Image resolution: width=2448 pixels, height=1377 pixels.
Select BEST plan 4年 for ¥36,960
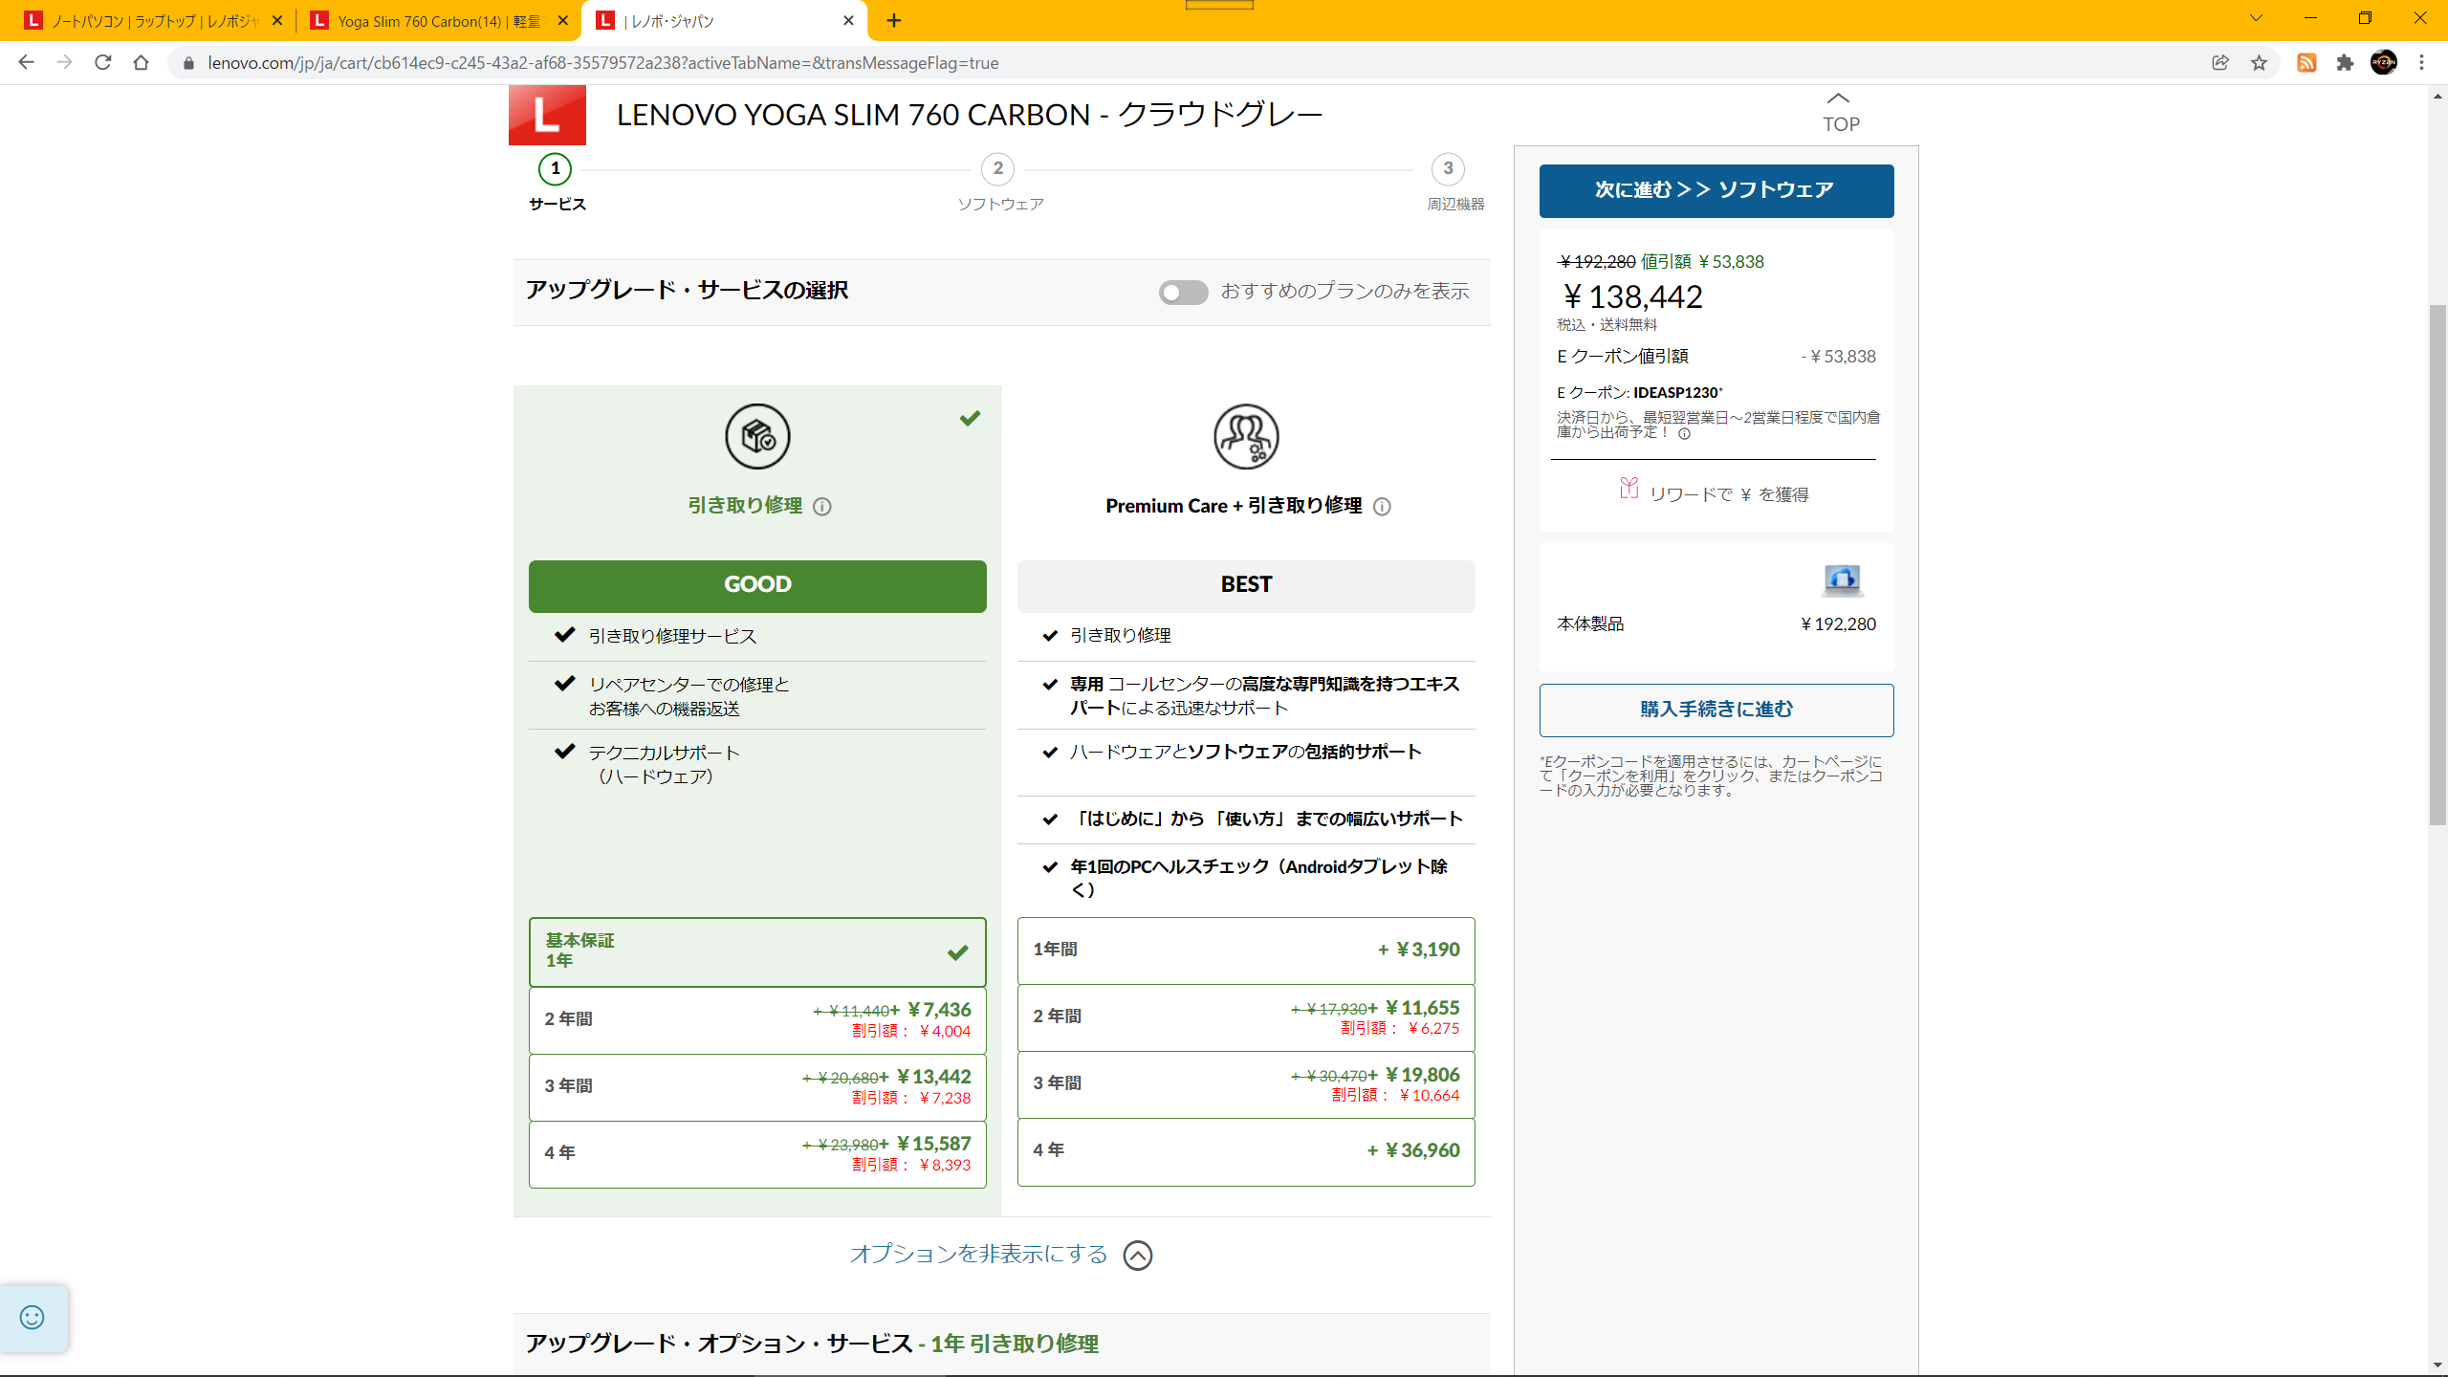pyautogui.click(x=1246, y=1150)
